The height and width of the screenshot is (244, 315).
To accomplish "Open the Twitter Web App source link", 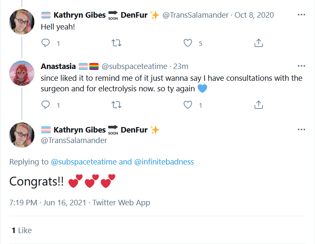I will pos(121,203).
